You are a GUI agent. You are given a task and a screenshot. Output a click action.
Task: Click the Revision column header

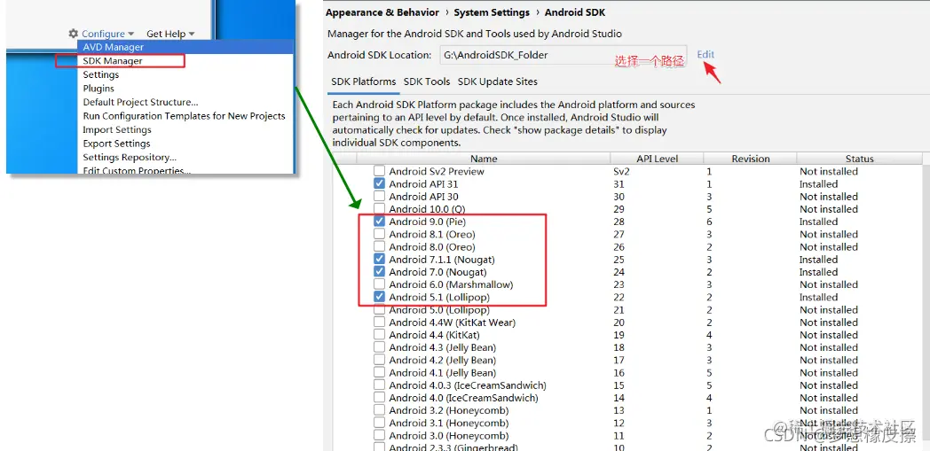point(750,159)
